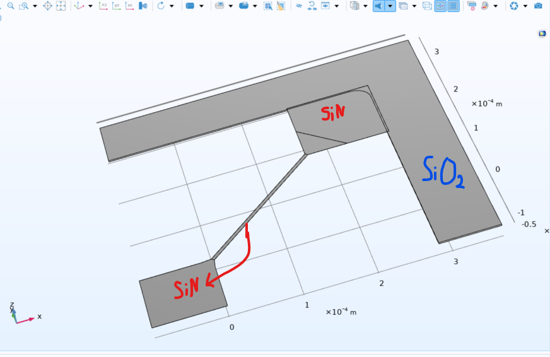Switch to the YZ plane view

click(117, 6)
